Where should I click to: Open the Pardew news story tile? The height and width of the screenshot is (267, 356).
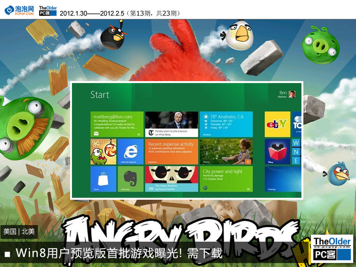(171, 124)
